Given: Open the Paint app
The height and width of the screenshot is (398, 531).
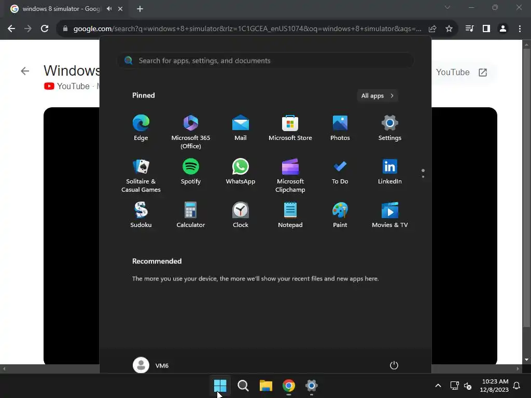Looking at the screenshot, I should (340, 215).
